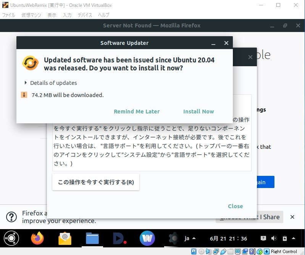This screenshot has width=305, height=255.
Task: Open the mail app in taskbar
Action: click(x=65, y=238)
